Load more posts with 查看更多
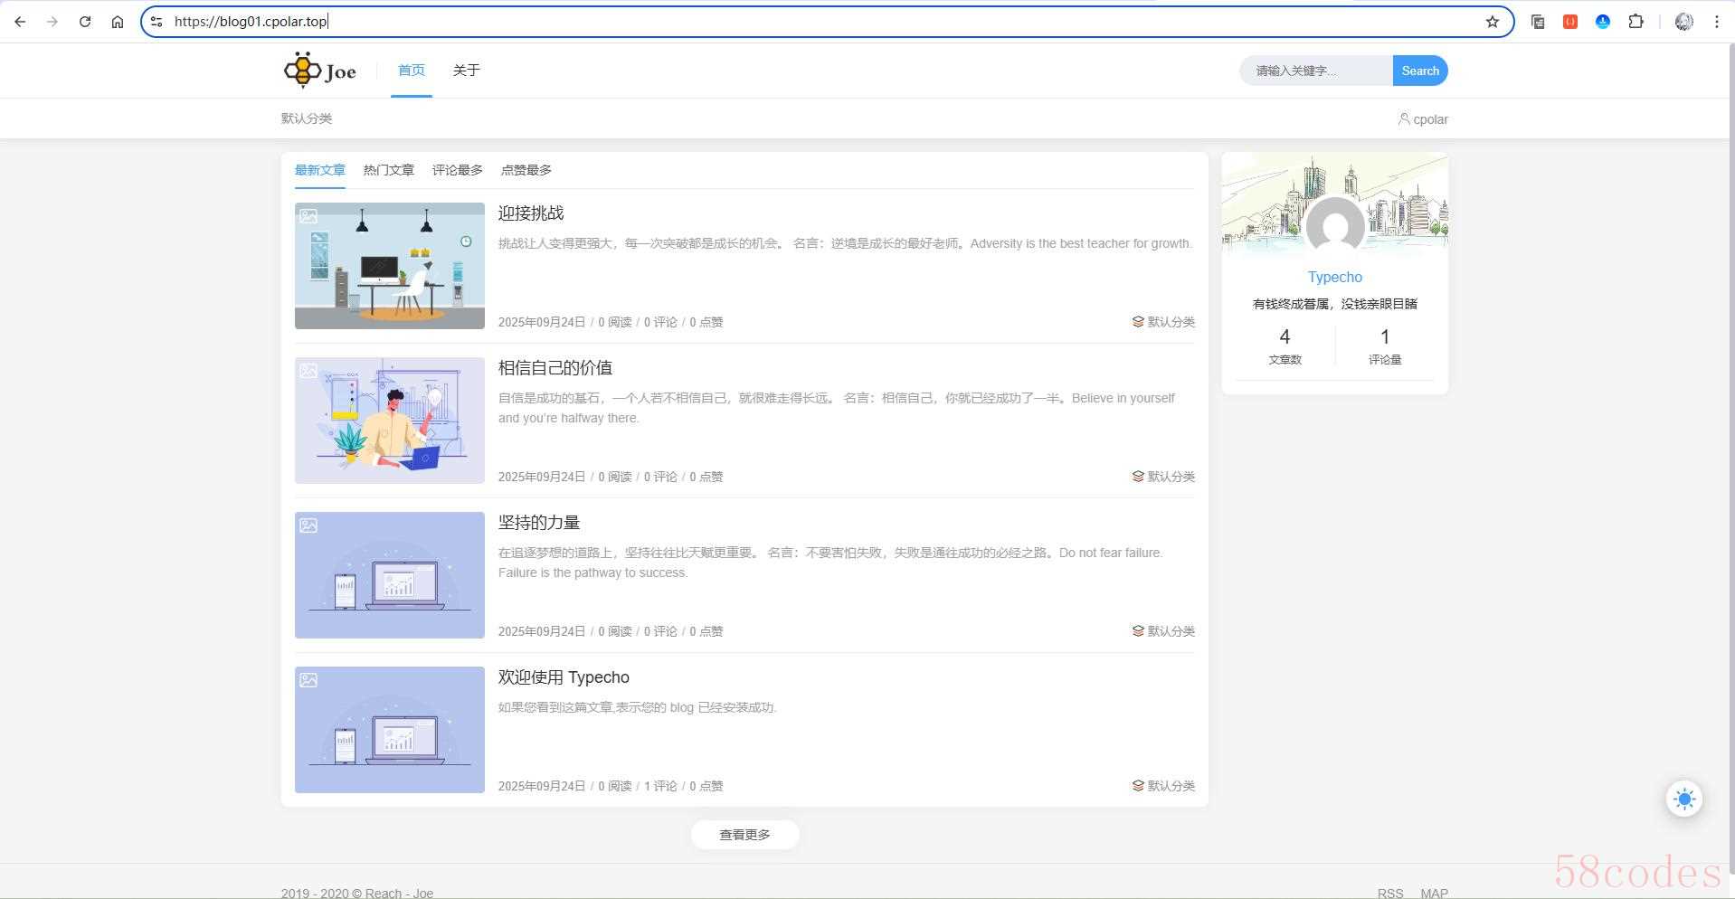The height and width of the screenshot is (899, 1735). point(744,835)
